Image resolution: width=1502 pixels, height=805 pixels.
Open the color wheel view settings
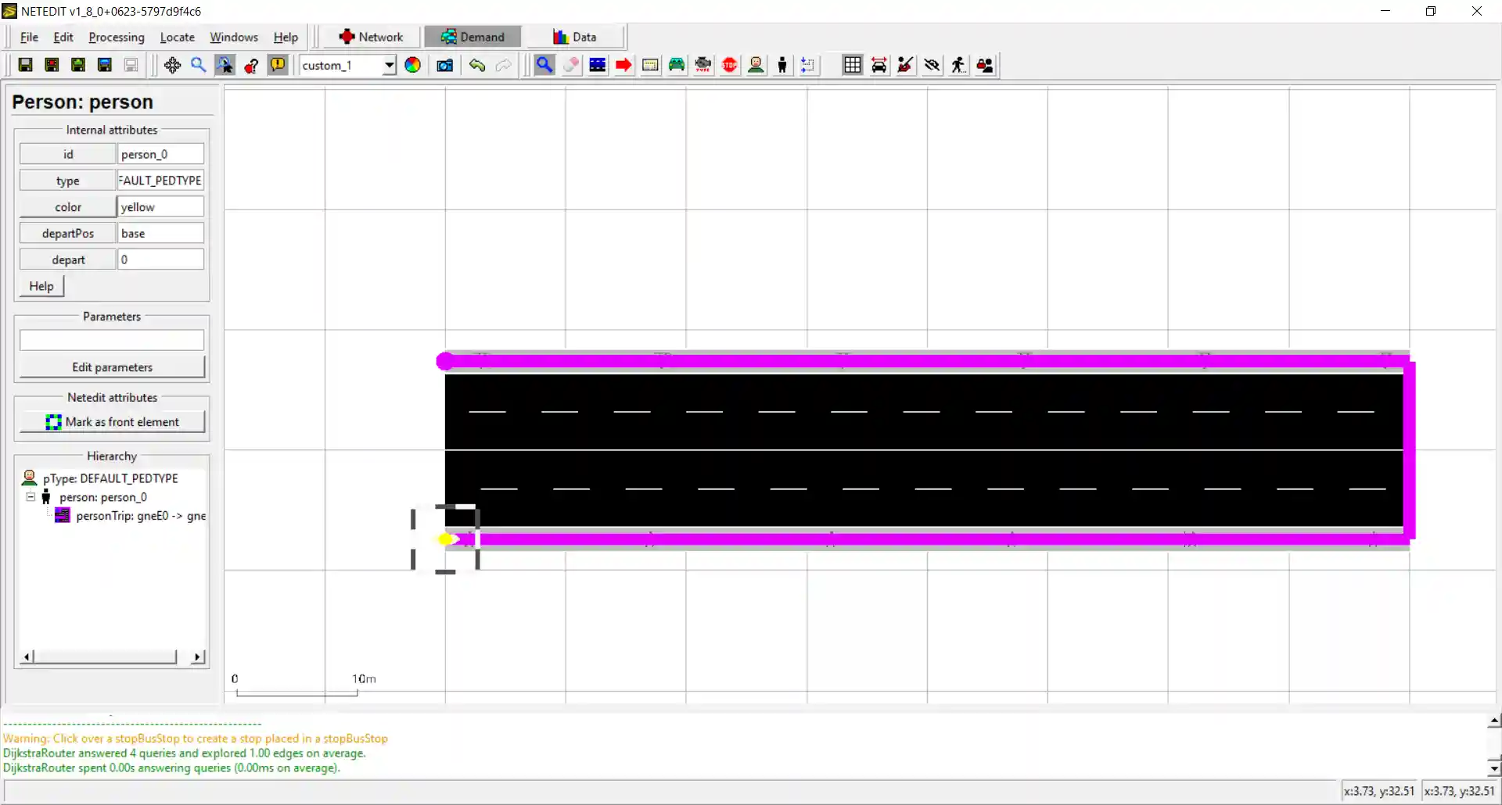point(412,66)
